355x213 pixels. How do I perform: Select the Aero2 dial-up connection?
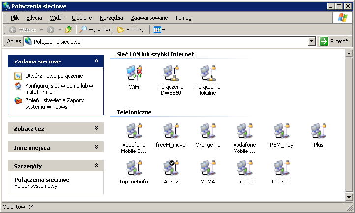point(171,169)
